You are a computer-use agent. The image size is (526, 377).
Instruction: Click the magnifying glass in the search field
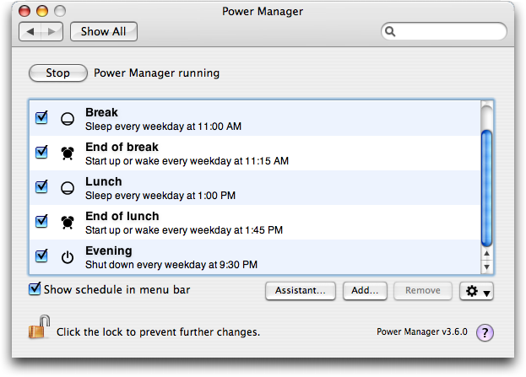[390, 31]
